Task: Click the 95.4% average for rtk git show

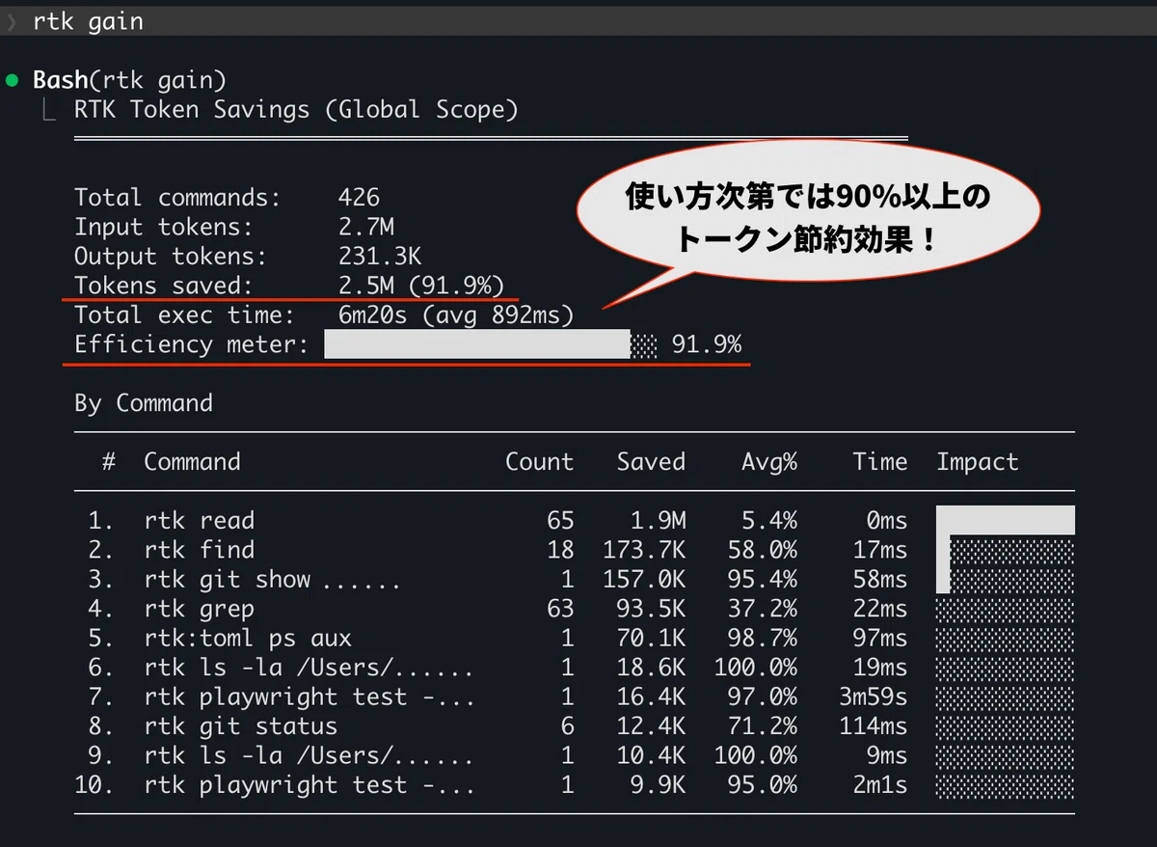Action: point(763,580)
